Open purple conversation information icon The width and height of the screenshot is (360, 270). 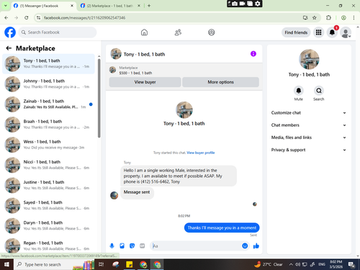coord(253,54)
